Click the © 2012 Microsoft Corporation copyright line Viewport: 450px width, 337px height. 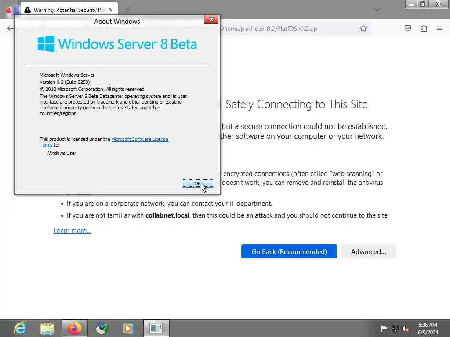[x=93, y=89]
